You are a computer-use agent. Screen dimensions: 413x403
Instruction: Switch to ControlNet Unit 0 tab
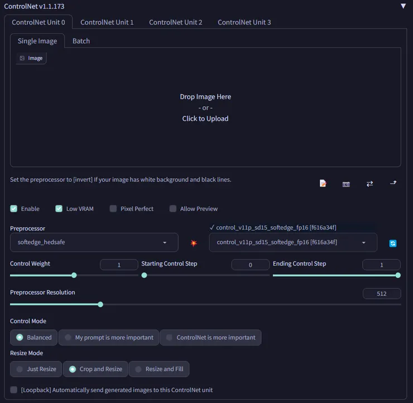(x=38, y=22)
